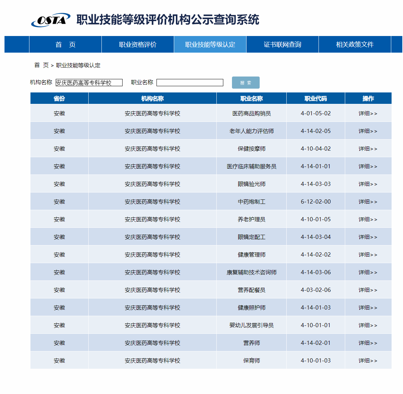The width and height of the screenshot is (403, 394).
Task: Open 详细 for 中药炮制工 row
Action: point(368,202)
